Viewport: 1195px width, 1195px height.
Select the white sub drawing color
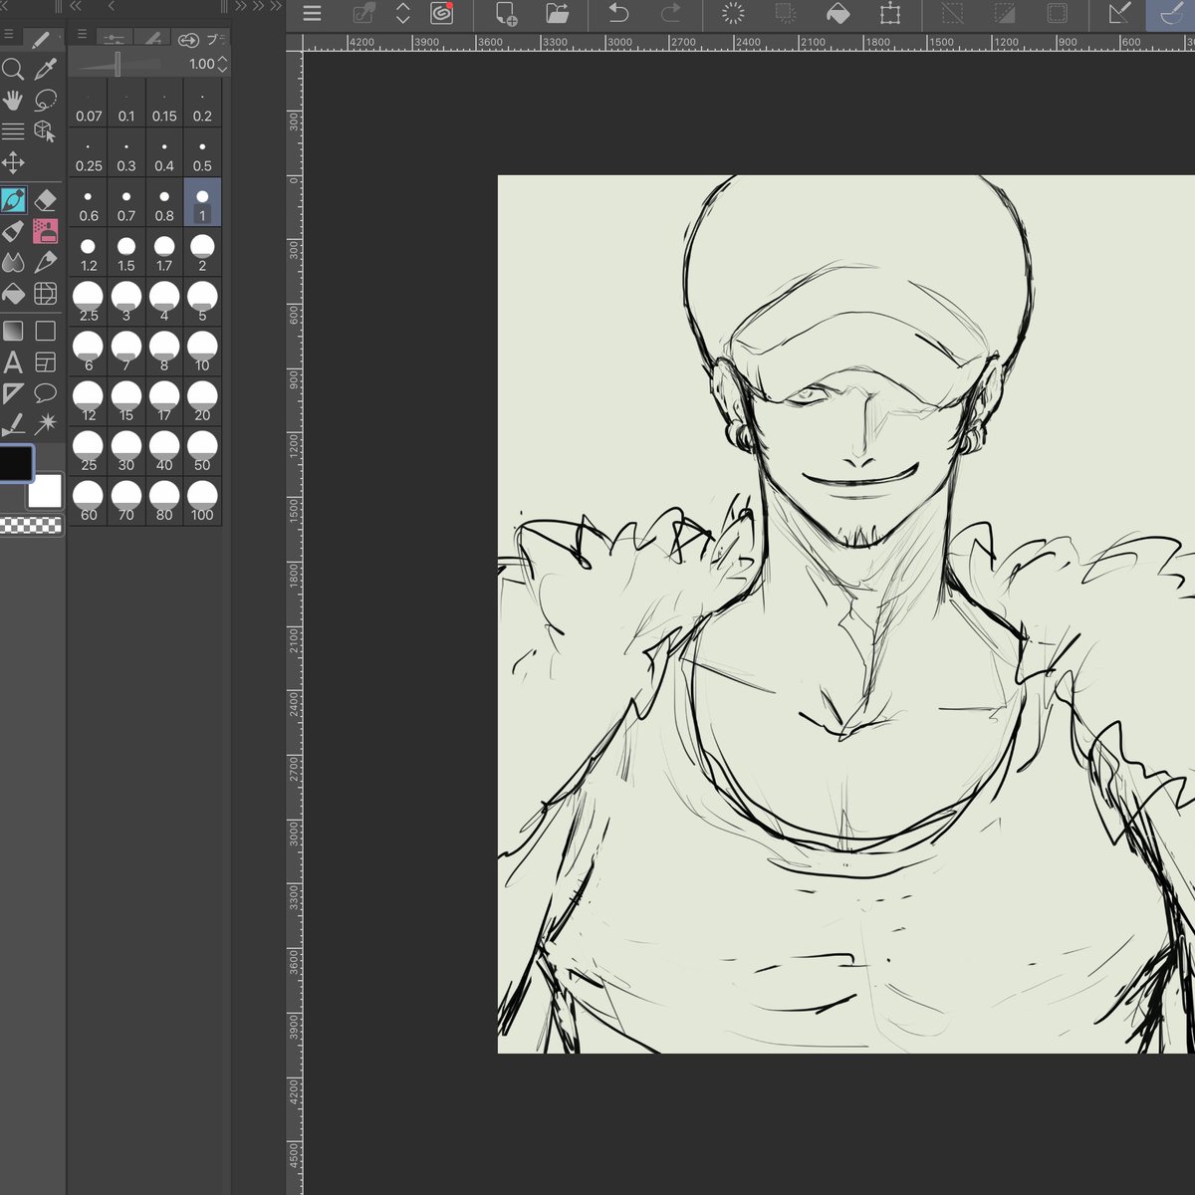[x=46, y=491]
